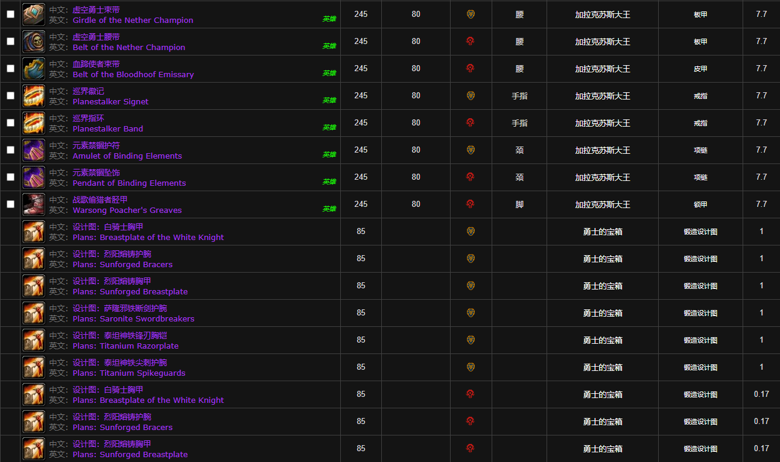Follow the Planestalker Signet link
Image resolution: width=780 pixels, height=462 pixels.
tap(110, 102)
